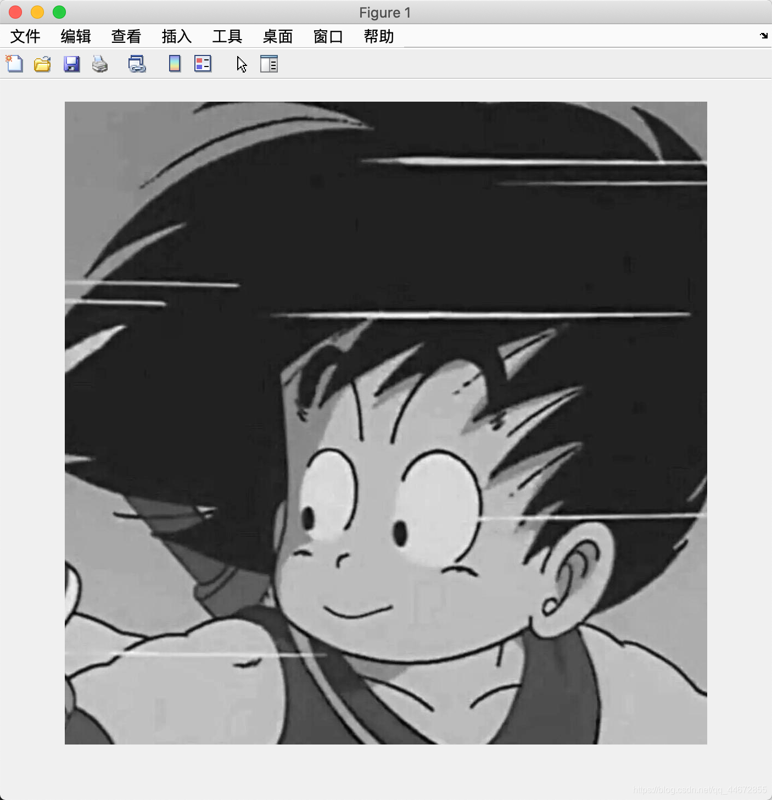Open the 文件 menu

[x=25, y=36]
